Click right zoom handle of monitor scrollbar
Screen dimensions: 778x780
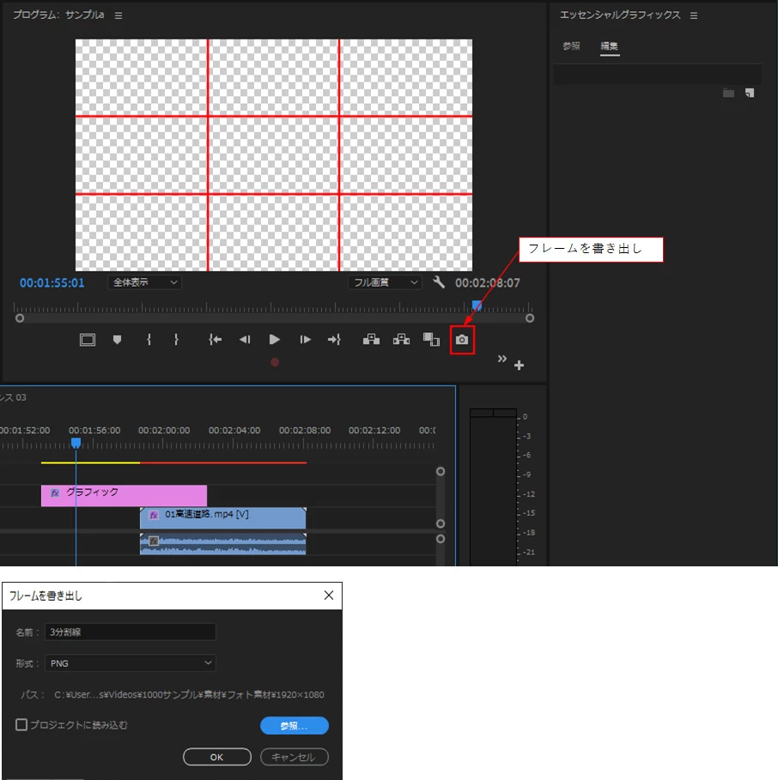530,317
